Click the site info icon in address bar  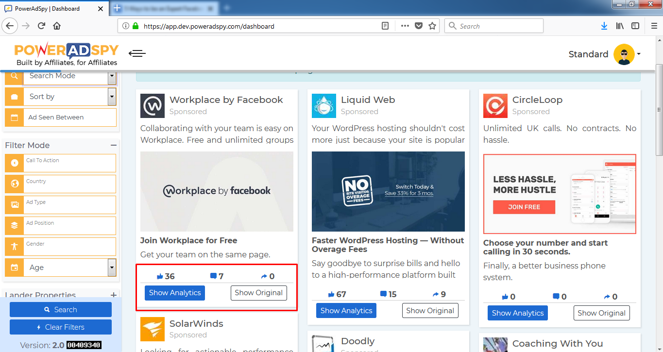point(125,26)
